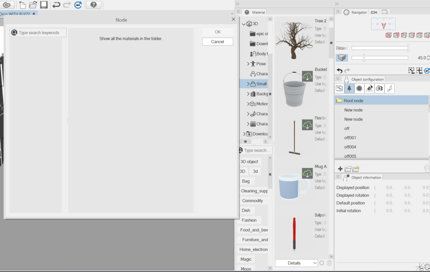Expand the selected Small folder chevron

click(248, 84)
